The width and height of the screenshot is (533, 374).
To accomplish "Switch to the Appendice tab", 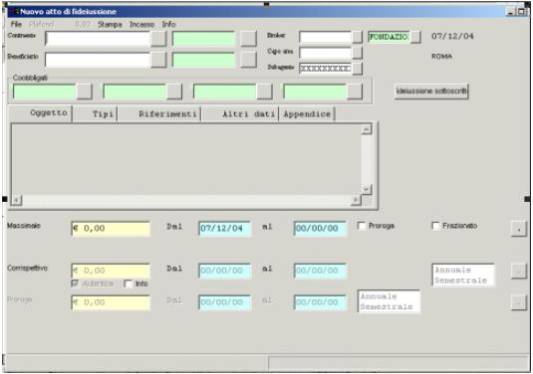I will click(307, 113).
